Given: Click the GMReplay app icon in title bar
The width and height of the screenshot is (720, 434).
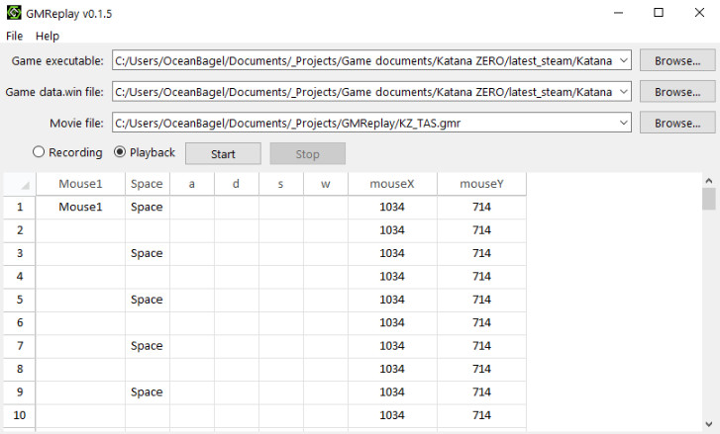Looking at the screenshot, I should pyautogui.click(x=14, y=13).
